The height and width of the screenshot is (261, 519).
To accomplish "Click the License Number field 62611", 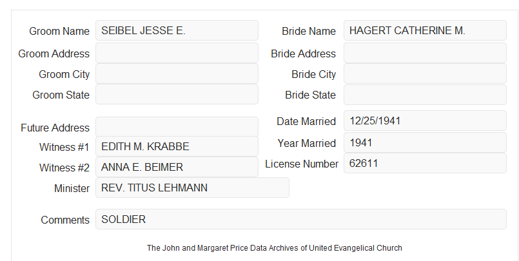I will (425, 163).
